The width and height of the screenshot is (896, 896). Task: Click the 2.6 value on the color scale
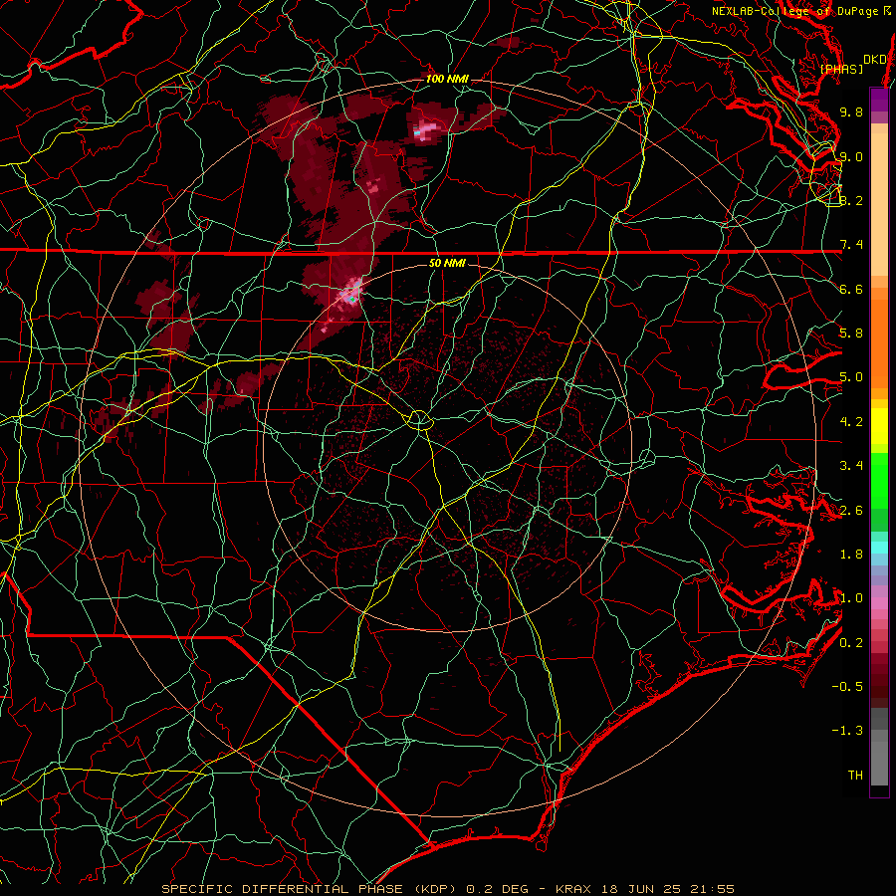851,511
